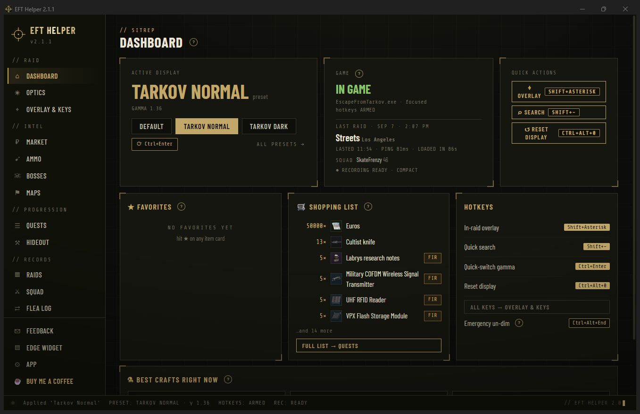Open help icon beside Best Crafts Right Now
Image resolution: width=640 pixels, height=414 pixels.
pos(228,380)
